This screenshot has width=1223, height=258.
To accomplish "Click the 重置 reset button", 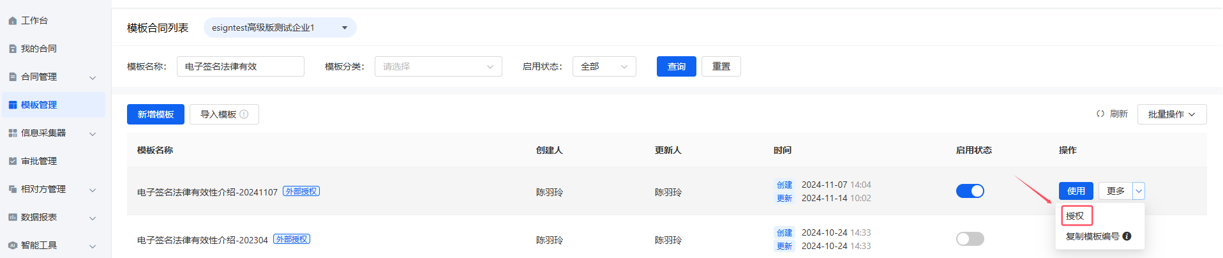I will click(x=721, y=66).
